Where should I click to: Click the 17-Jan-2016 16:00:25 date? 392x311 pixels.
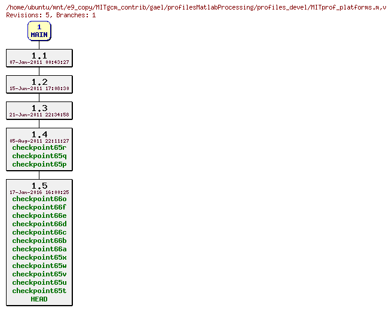point(39,192)
